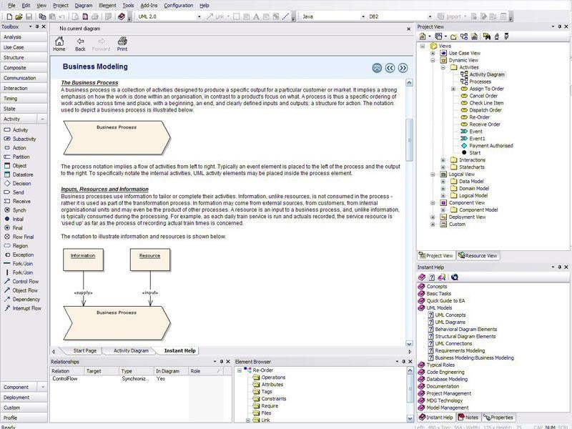The width and height of the screenshot is (572, 429).
Task: Click the Back arrow icon
Action: pos(80,44)
